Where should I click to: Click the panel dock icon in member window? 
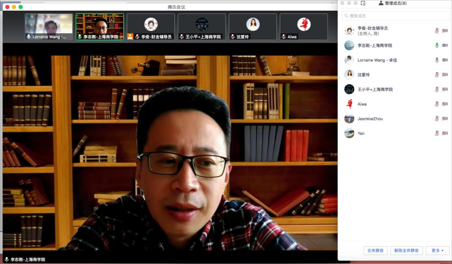point(363,3)
